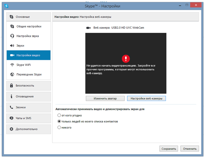Open Звуки settings page
Image resolution: width=204 pixels, height=157 pixels.
pos(29,46)
